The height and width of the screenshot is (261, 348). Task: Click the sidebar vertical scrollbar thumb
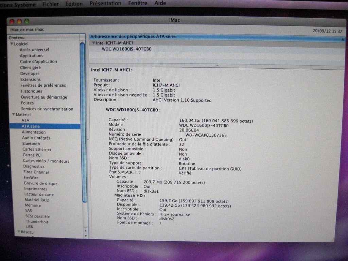click(83, 122)
